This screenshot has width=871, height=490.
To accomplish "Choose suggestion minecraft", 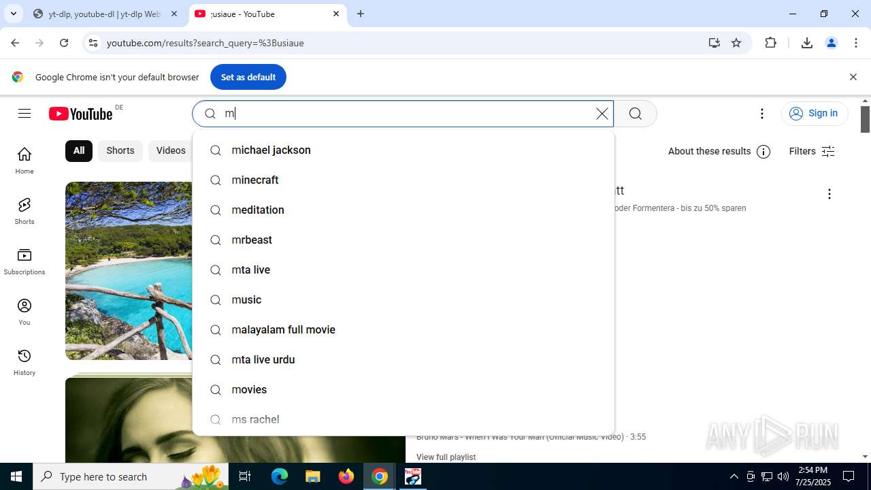I will [x=404, y=180].
